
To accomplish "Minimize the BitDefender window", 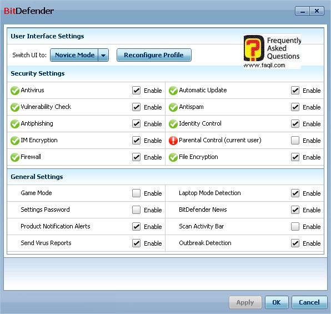I will click(x=302, y=11).
